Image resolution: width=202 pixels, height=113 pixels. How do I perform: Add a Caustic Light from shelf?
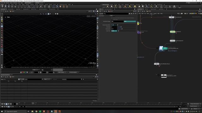point(147,7)
